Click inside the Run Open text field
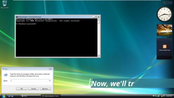The height and width of the screenshot is (98, 174). [29, 81]
